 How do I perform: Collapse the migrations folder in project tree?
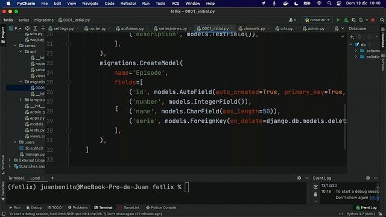pos(21,82)
